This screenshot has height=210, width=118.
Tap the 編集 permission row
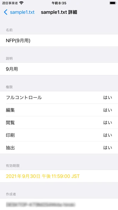(59, 110)
